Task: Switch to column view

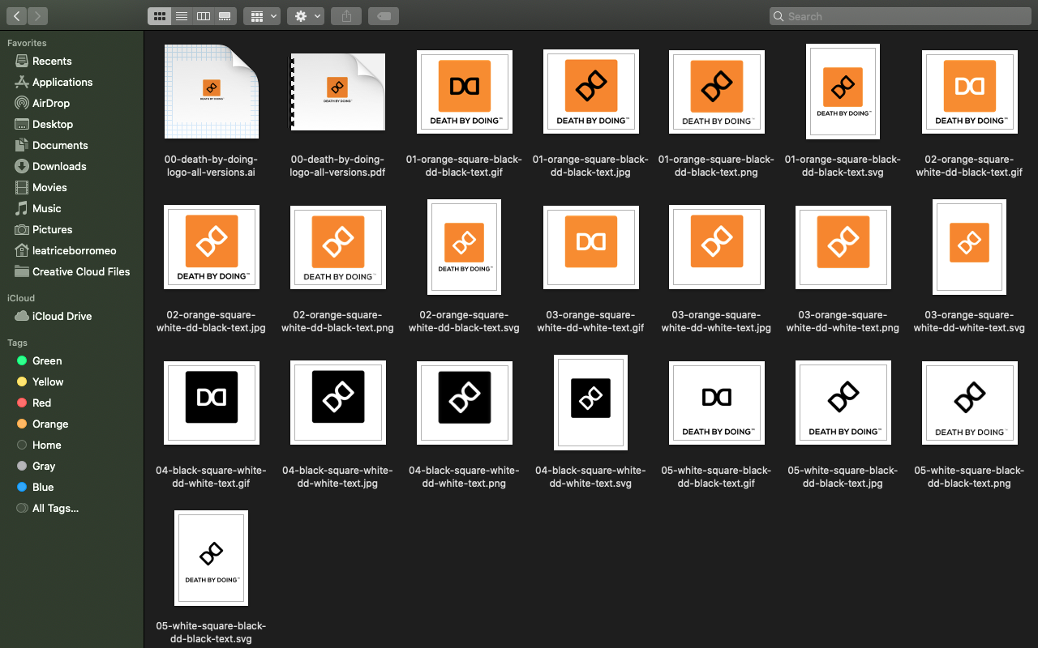Action: 204,15
